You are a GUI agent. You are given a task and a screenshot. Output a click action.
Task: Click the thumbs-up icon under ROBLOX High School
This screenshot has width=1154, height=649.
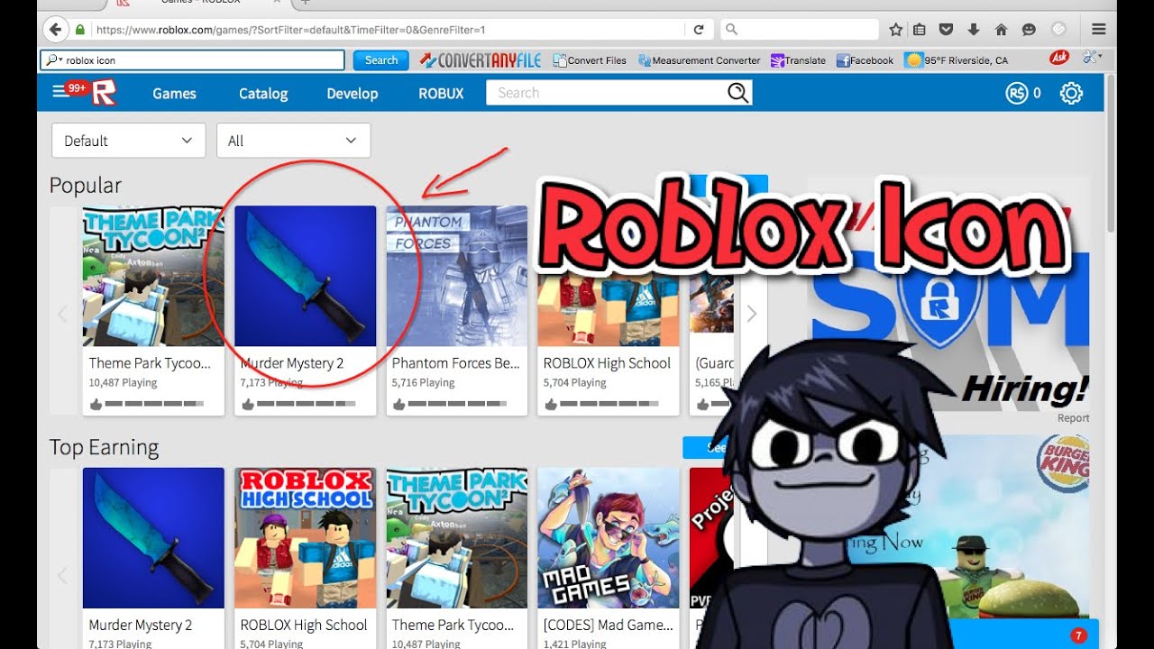[550, 406]
